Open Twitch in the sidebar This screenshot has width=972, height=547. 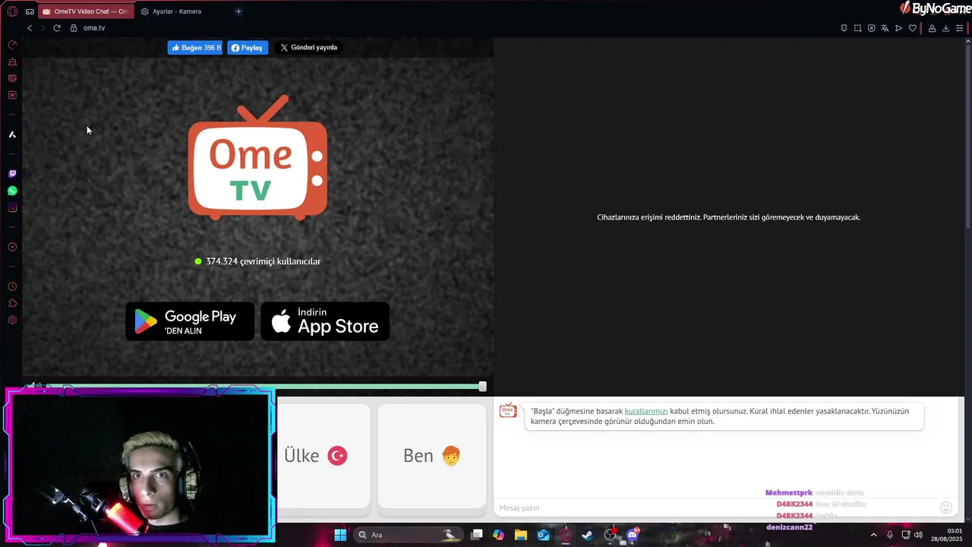[12, 174]
